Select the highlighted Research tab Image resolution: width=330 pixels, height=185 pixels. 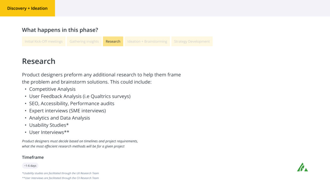point(113,41)
